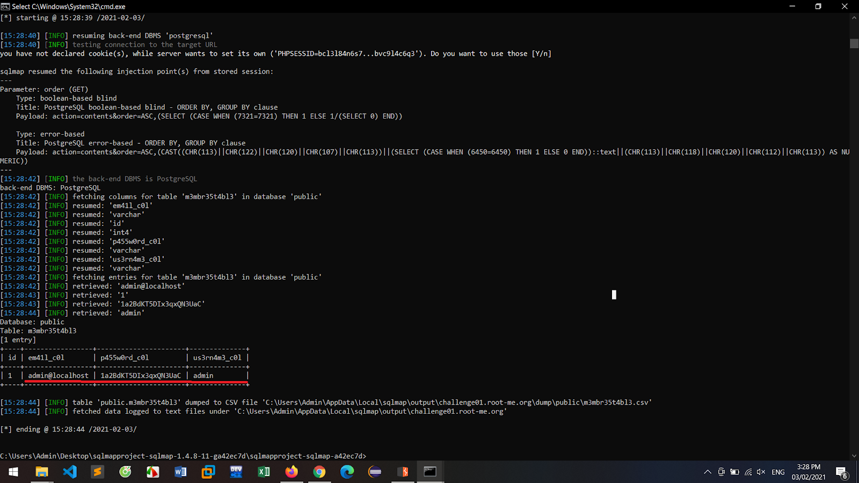Click 'back-end DBMS: PostgreSQL' output line
859x483 pixels.
click(50, 188)
